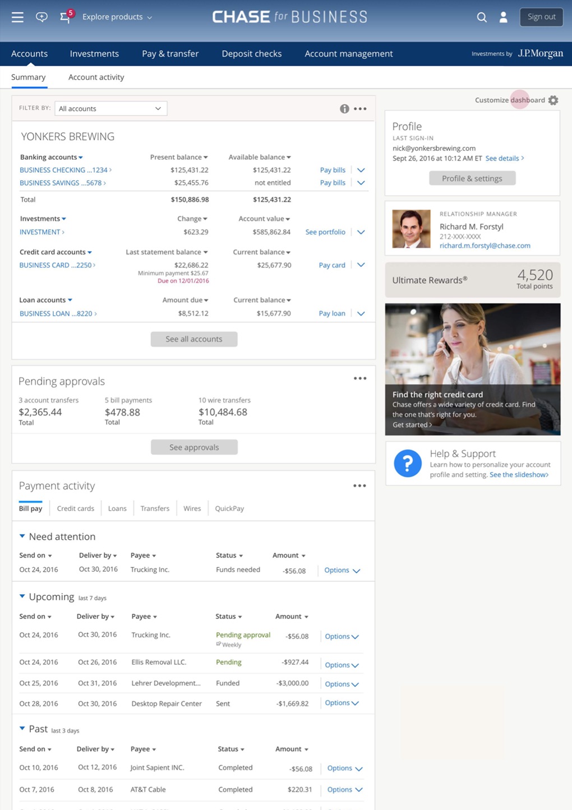Click Pay card link

[x=332, y=265]
